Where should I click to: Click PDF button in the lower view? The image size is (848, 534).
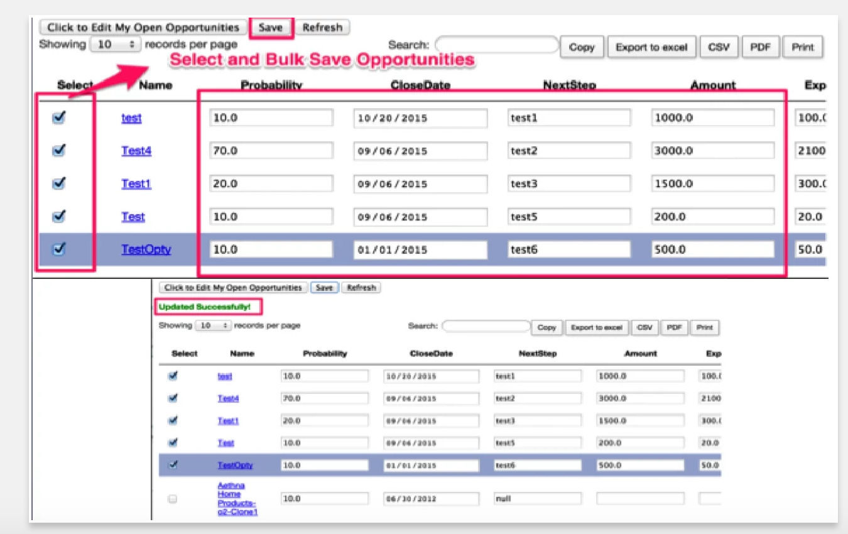click(673, 327)
